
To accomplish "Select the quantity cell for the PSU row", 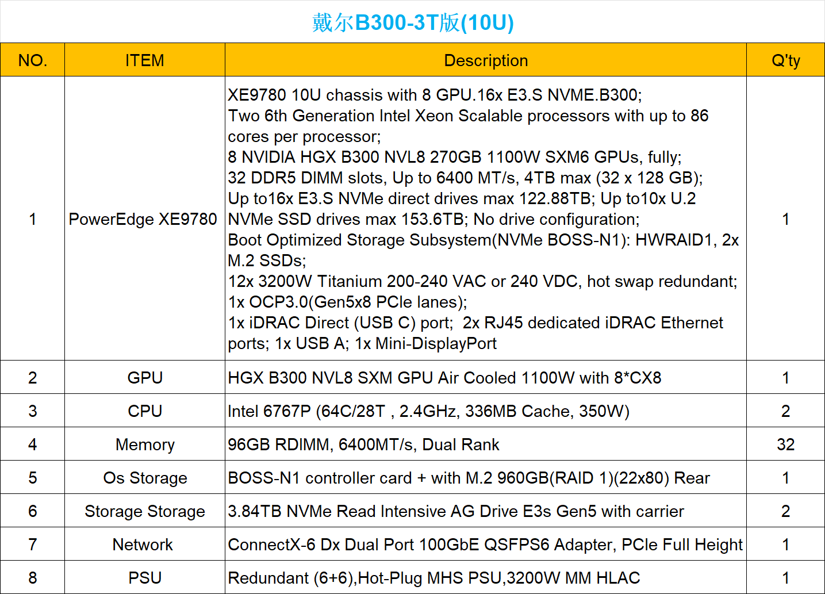I will pyautogui.click(x=786, y=577).
